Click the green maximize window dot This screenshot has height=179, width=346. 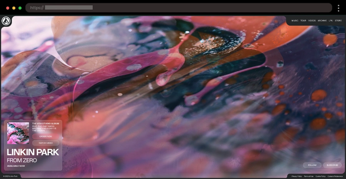click(20, 8)
